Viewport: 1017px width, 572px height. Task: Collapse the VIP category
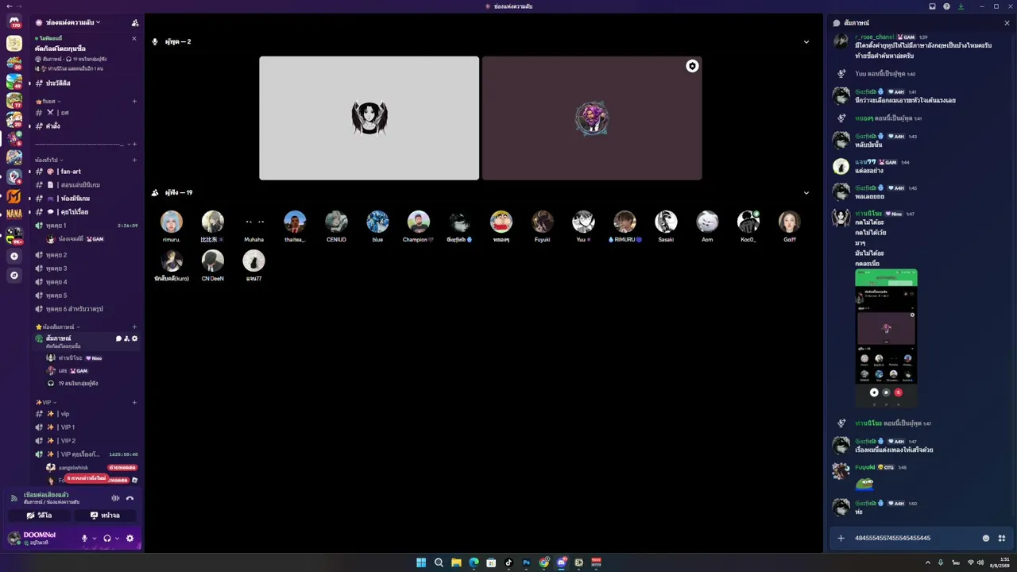coord(45,403)
